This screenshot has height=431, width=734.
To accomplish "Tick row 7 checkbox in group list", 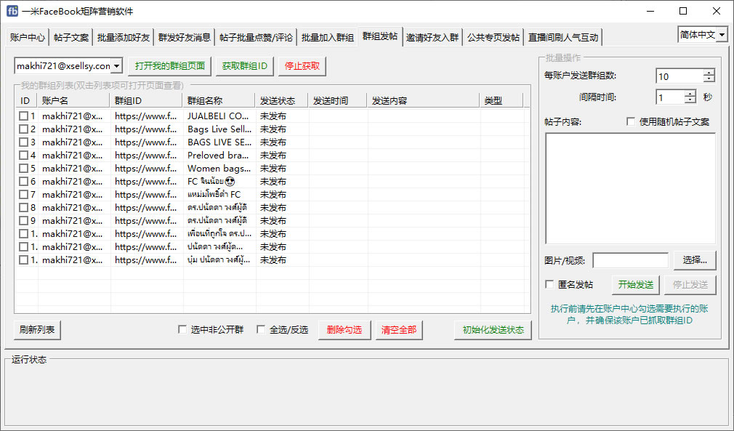I will coord(23,195).
